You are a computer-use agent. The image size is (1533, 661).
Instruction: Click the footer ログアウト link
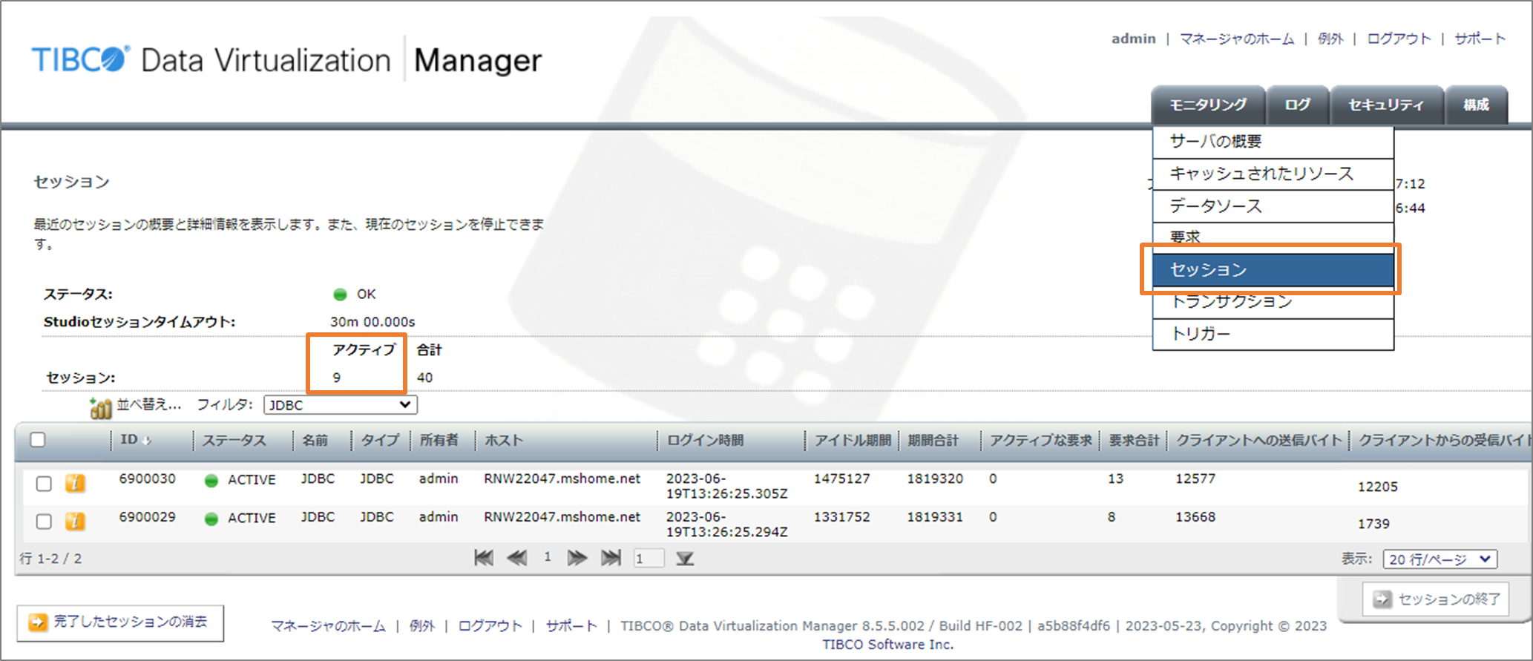click(x=490, y=626)
